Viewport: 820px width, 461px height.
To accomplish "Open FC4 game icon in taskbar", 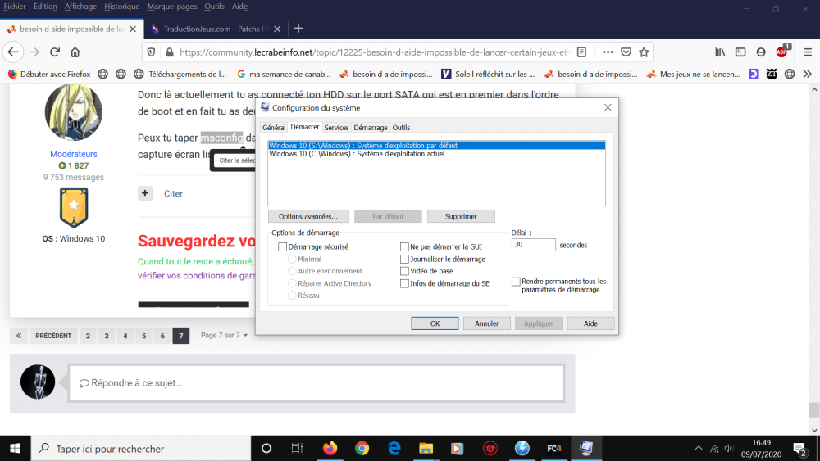I will [553, 449].
